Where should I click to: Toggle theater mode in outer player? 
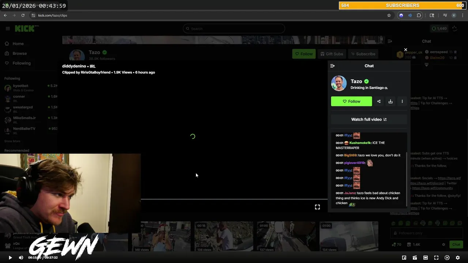[426, 258]
